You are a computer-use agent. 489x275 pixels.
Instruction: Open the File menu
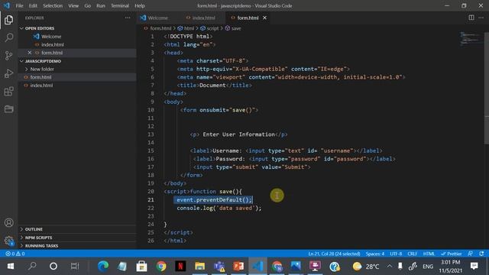click(x=19, y=5)
